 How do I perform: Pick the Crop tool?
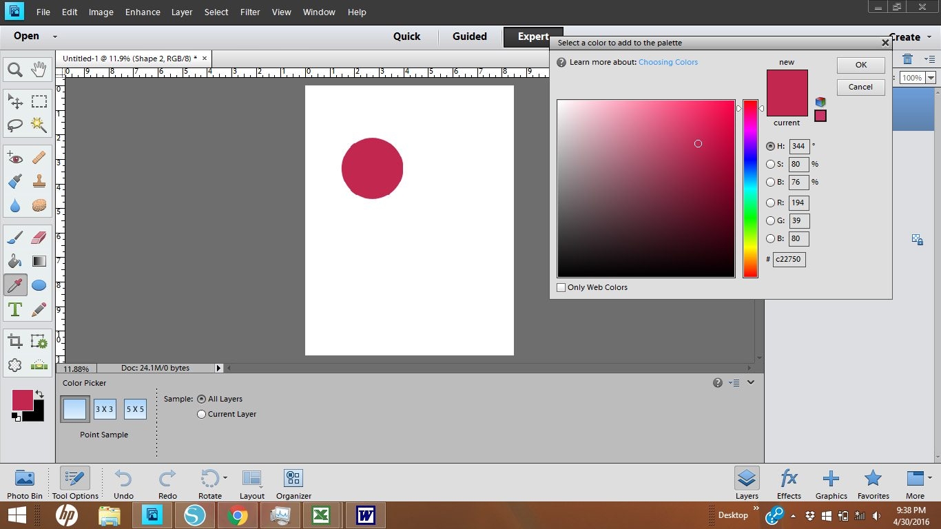[15, 341]
